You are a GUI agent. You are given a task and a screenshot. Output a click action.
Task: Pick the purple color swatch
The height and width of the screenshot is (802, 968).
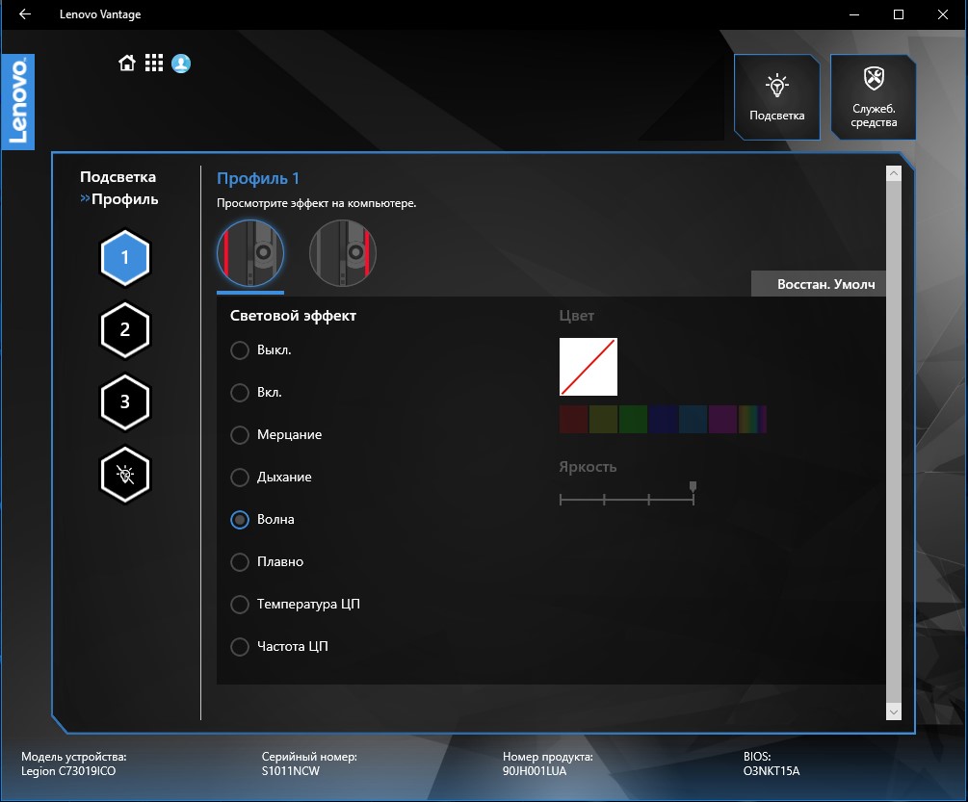point(722,420)
